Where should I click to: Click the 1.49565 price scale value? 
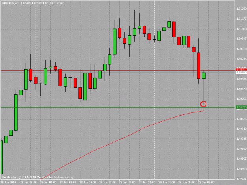coord(241,159)
